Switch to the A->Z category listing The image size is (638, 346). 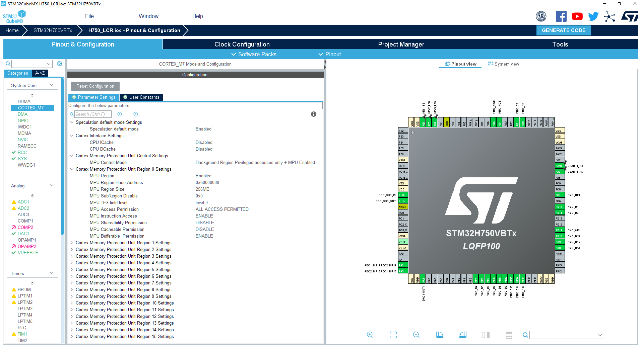point(40,73)
